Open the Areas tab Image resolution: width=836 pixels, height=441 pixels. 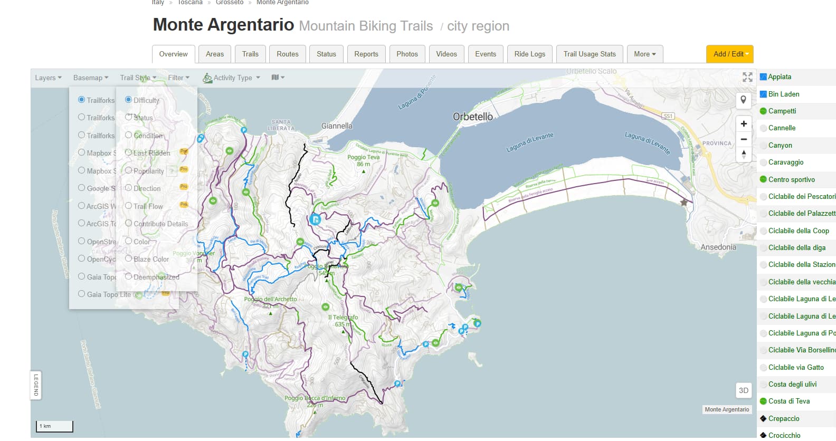point(215,54)
